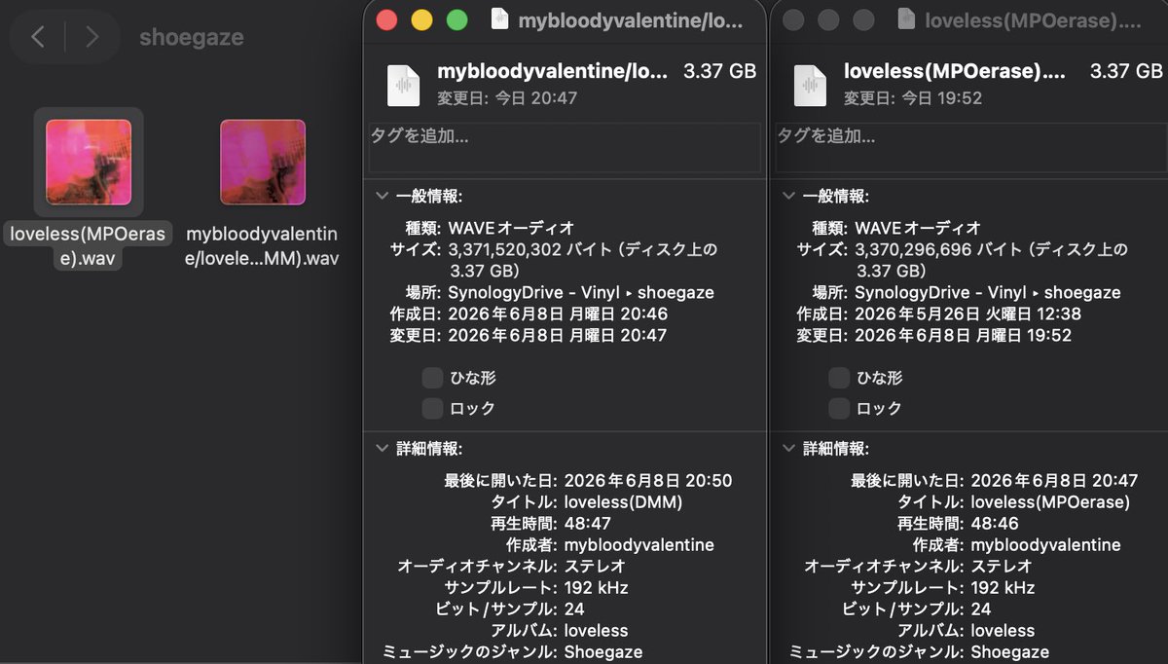Click the 48:47 playback time value

[588, 524]
